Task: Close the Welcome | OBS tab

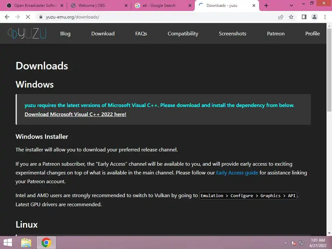Action: coord(126,6)
